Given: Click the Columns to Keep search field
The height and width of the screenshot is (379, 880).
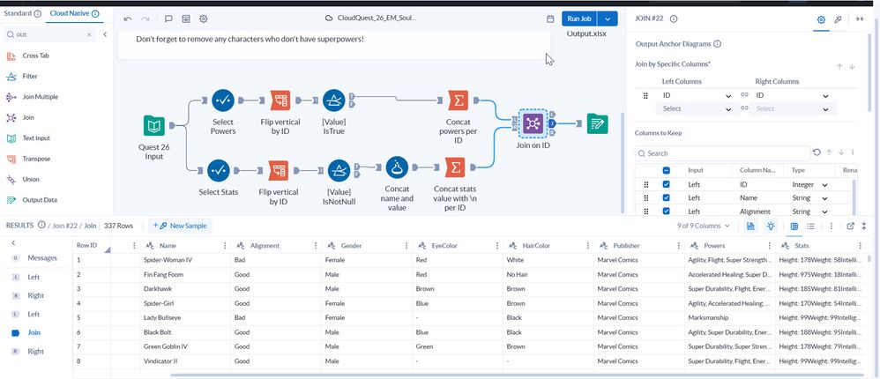Looking at the screenshot, I should tap(723, 152).
